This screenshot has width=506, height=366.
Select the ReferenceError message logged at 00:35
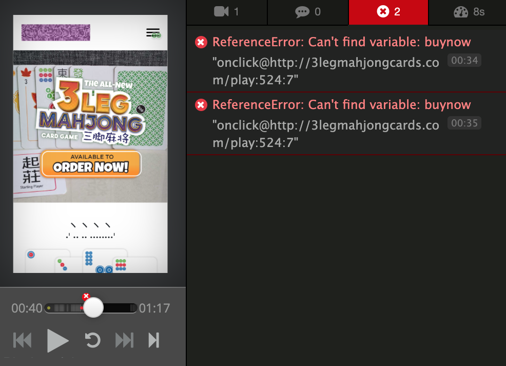tap(346, 123)
